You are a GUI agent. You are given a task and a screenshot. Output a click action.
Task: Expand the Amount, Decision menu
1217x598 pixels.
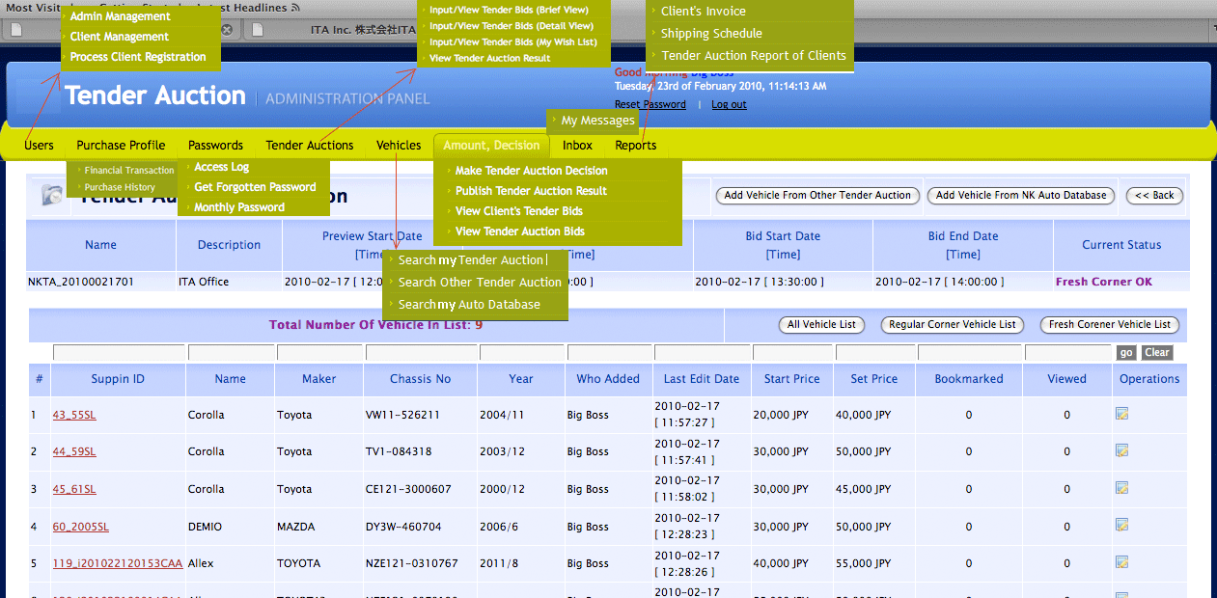[x=491, y=146]
